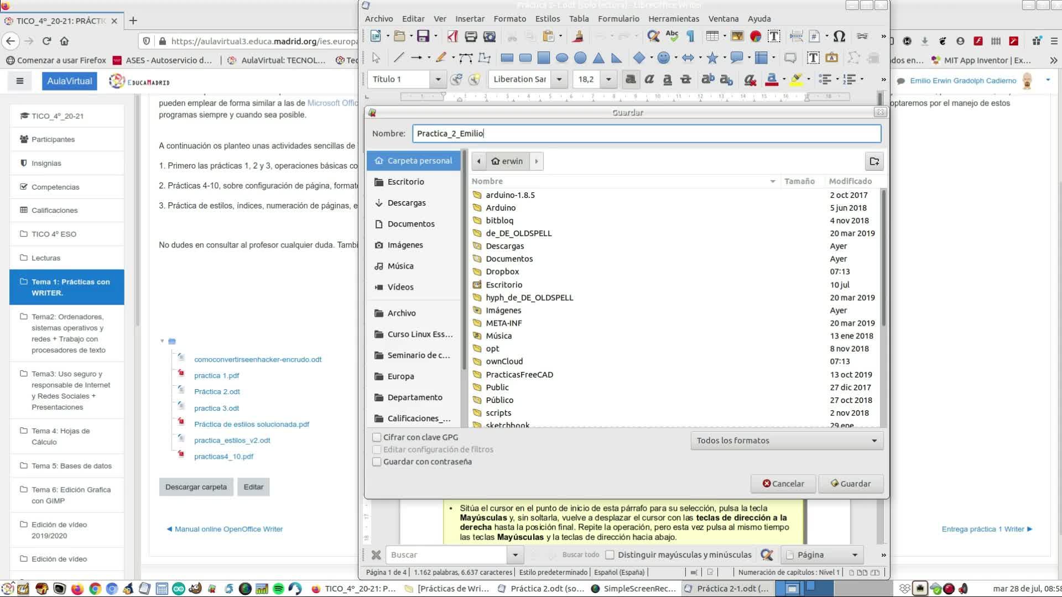The height and width of the screenshot is (597, 1062).
Task: Click the Insert Chart icon
Action: click(756, 36)
